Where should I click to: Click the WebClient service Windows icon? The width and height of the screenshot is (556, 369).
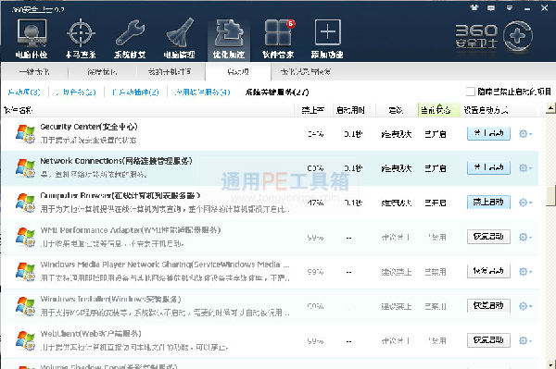click(25, 340)
